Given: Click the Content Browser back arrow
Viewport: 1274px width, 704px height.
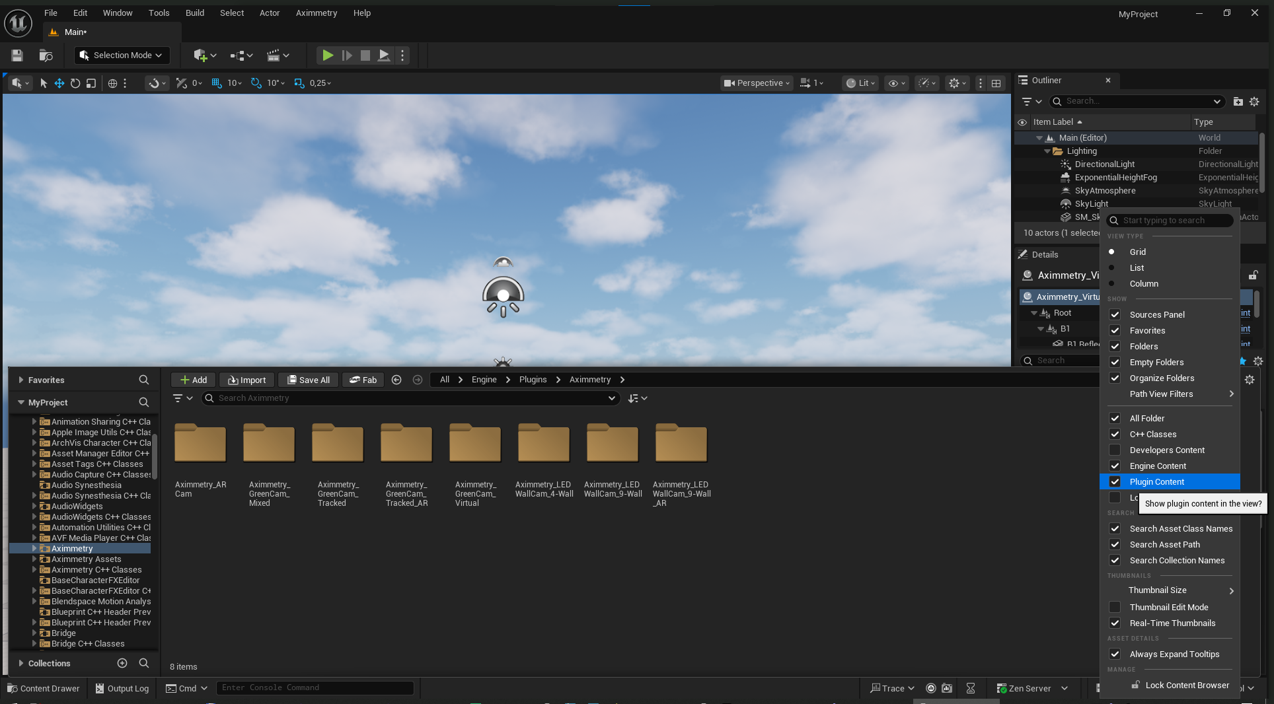Looking at the screenshot, I should tap(396, 380).
